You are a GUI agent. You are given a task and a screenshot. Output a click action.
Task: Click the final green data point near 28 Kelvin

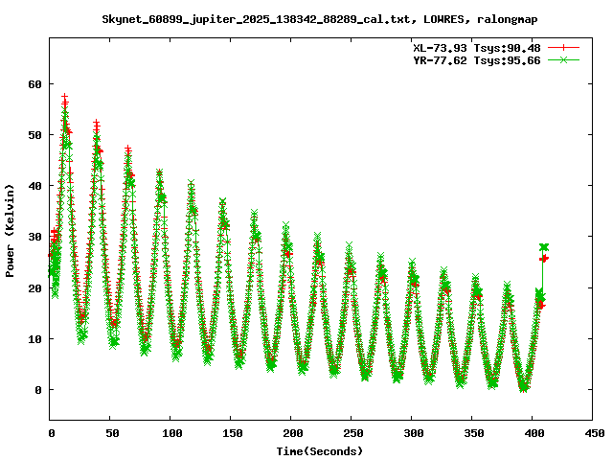click(x=544, y=247)
